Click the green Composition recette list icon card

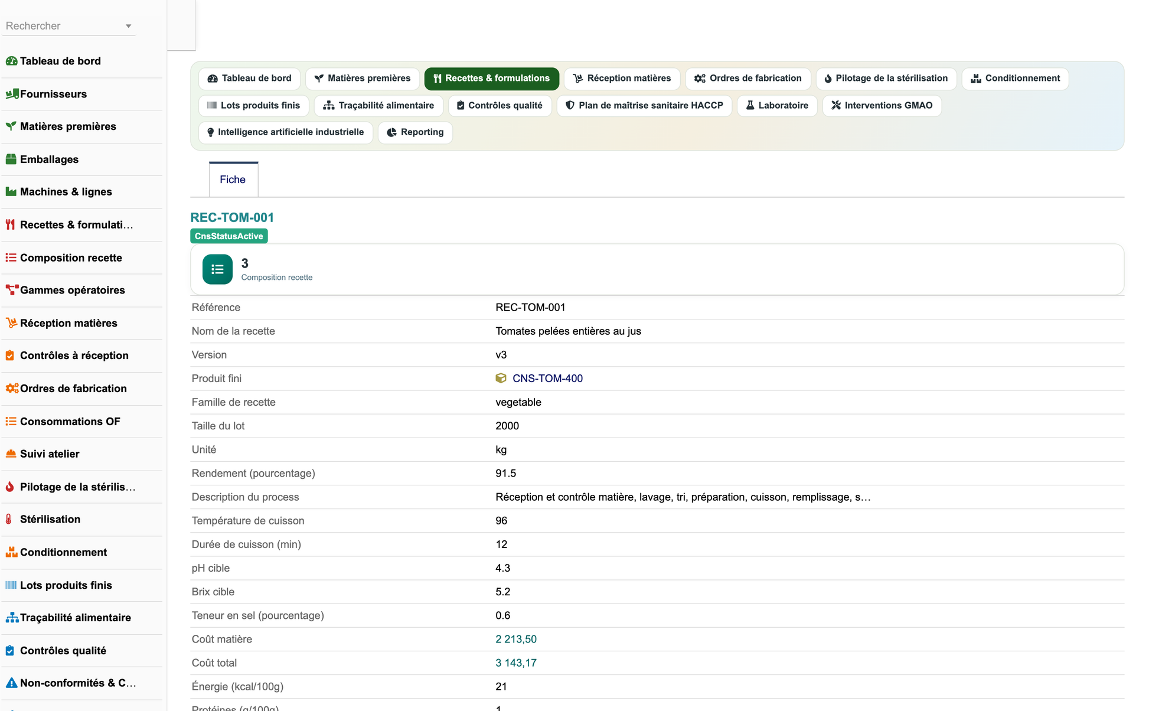217,269
